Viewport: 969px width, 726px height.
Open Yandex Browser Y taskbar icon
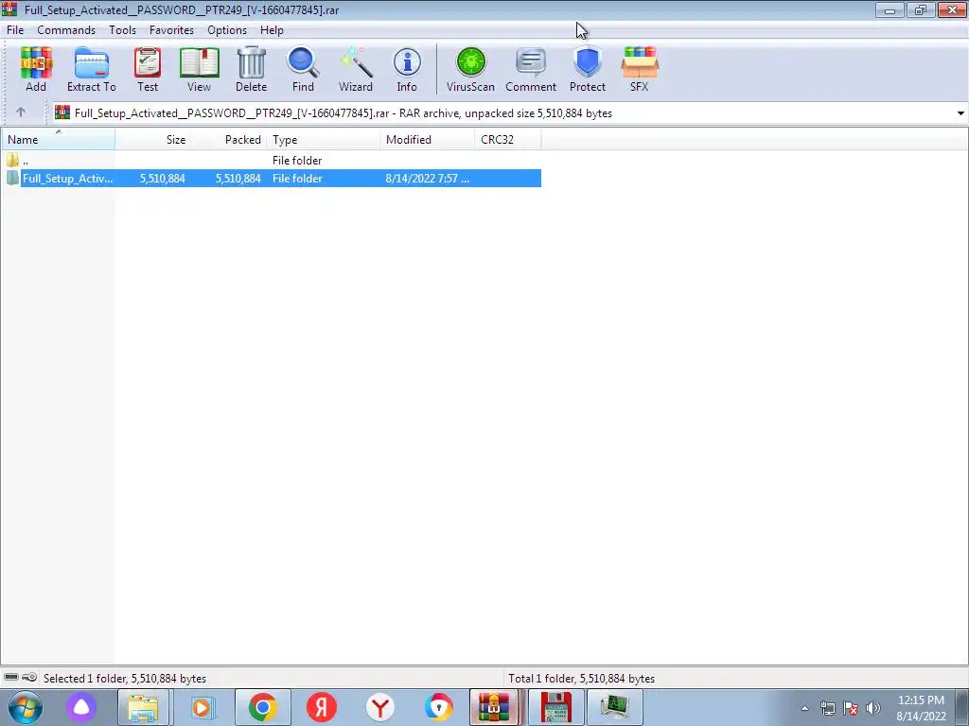point(380,707)
